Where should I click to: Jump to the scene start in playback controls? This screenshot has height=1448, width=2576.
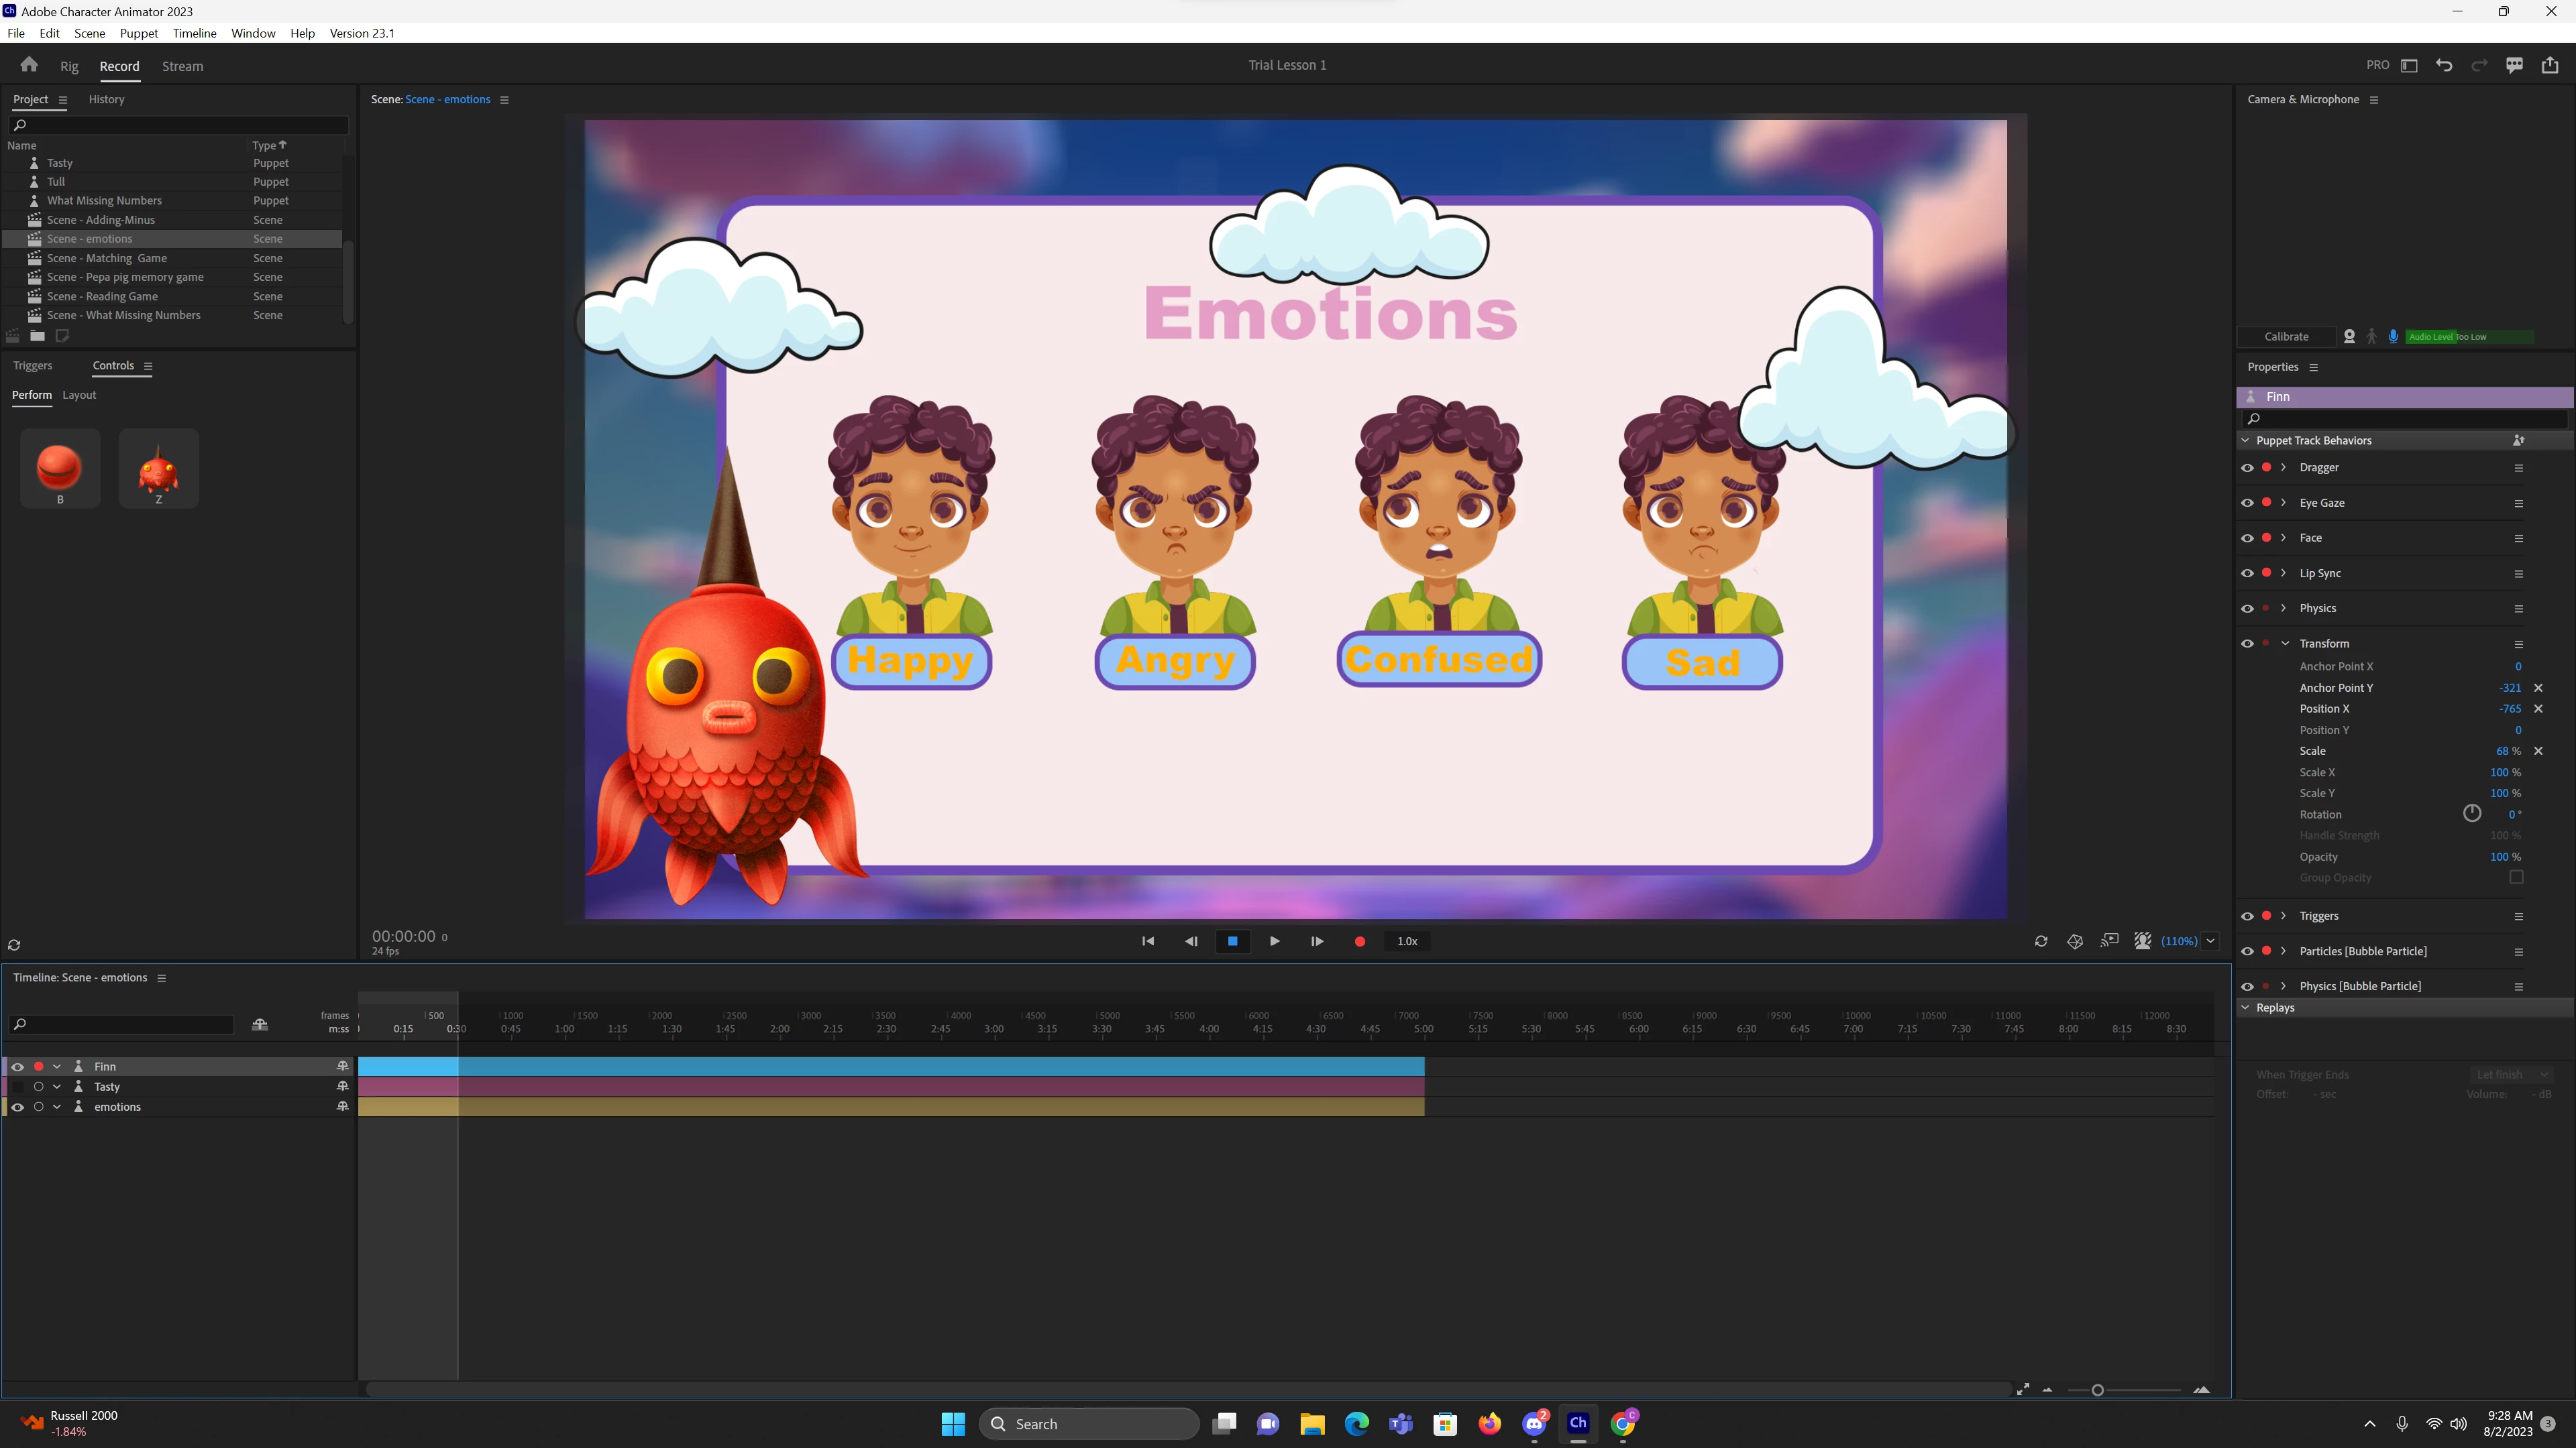tap(1148, 941)
